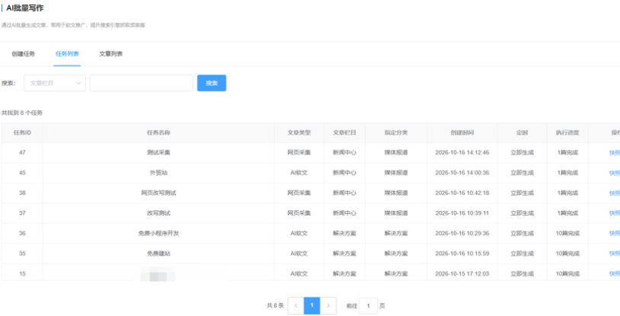Click the 指定分类 column header
The height and width of the screenshot is (316, 620).
[x=396, y=132]
